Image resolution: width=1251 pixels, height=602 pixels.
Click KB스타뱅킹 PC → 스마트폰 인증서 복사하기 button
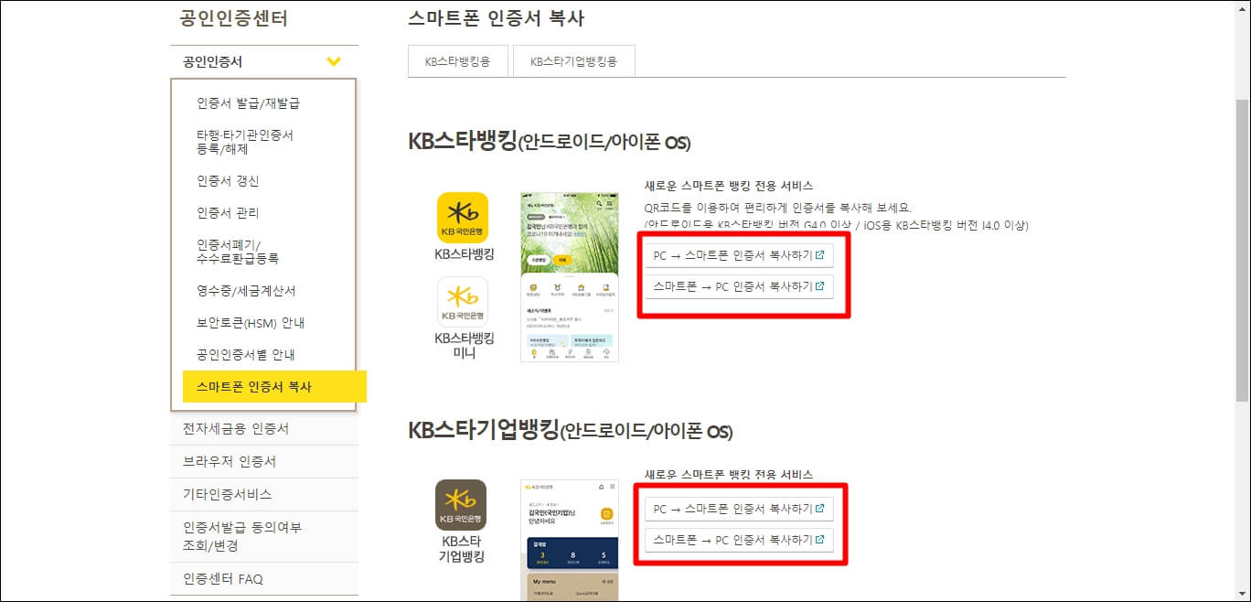[739, 255]
